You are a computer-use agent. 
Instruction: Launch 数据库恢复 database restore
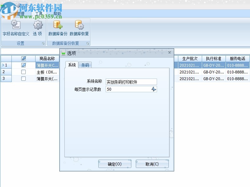79,28
